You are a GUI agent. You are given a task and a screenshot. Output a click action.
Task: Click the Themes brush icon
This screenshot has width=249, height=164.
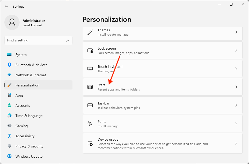click(90, 32)
